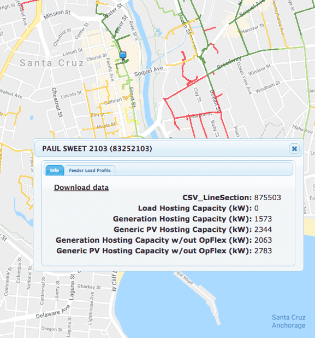This screenshot has width=315, height=338.
Task: Click the PAUL SWEET 2103 popup title
Action: (97, 149)
